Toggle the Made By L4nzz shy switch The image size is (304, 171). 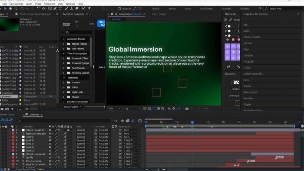click(x=50, y=134)
